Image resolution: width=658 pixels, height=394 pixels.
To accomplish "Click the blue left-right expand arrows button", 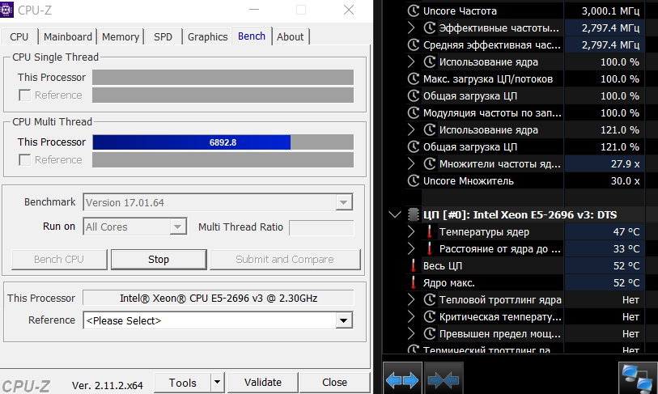I will [402, 380].
